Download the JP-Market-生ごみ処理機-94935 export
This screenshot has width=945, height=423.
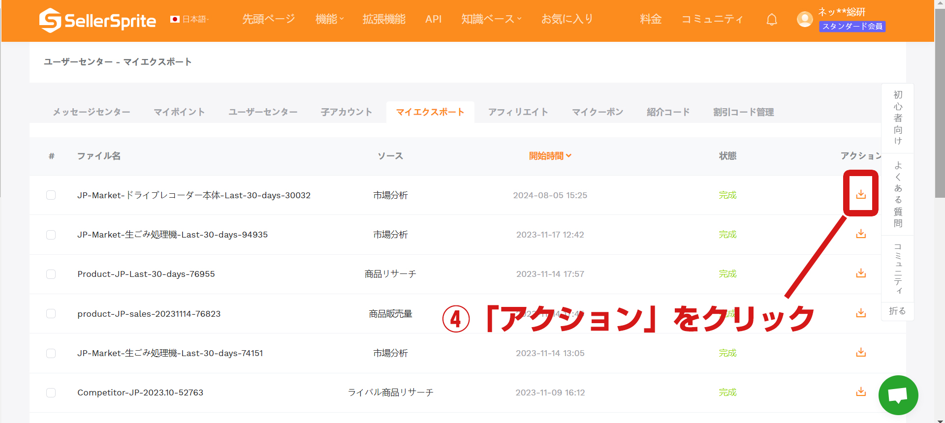click(x=861, y=234)
